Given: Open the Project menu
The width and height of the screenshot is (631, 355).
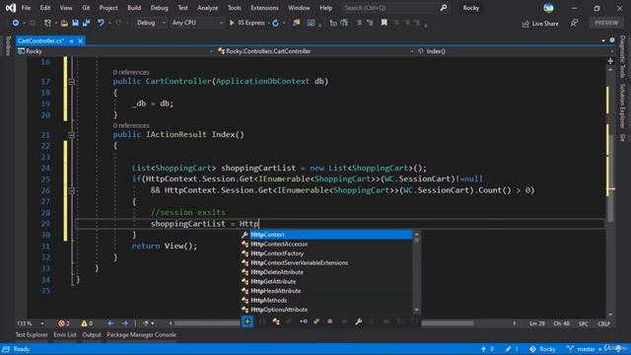Looking at the screenshot, I should click(108, 8).
